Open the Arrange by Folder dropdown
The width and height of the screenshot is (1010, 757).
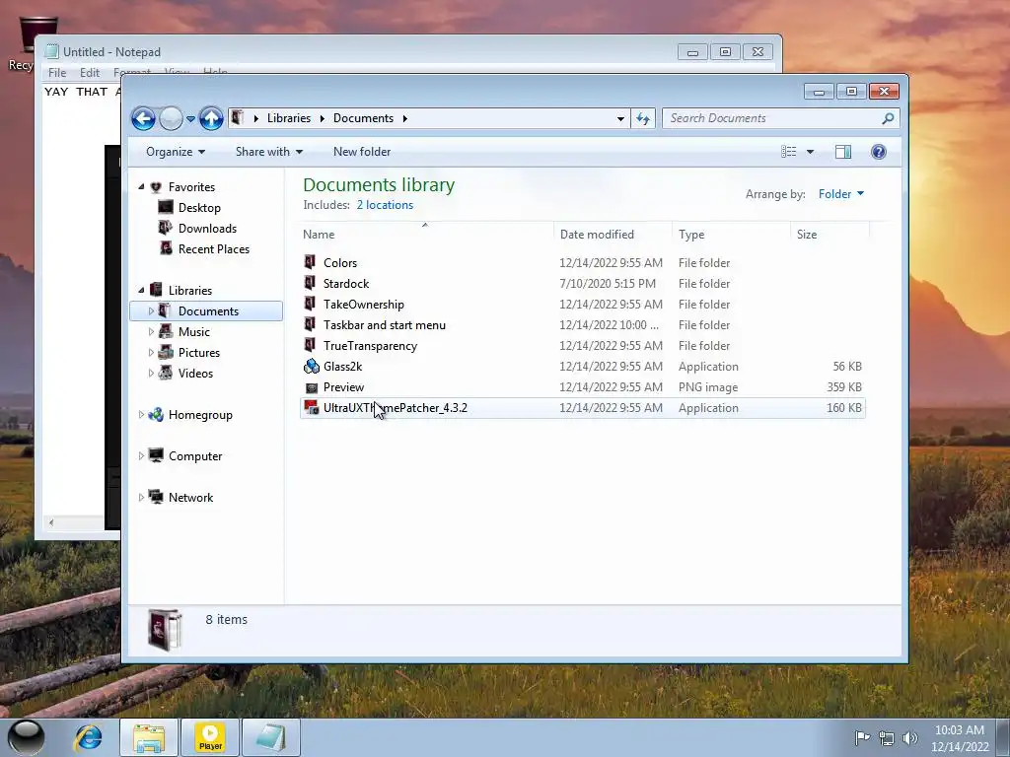[840, 194]
